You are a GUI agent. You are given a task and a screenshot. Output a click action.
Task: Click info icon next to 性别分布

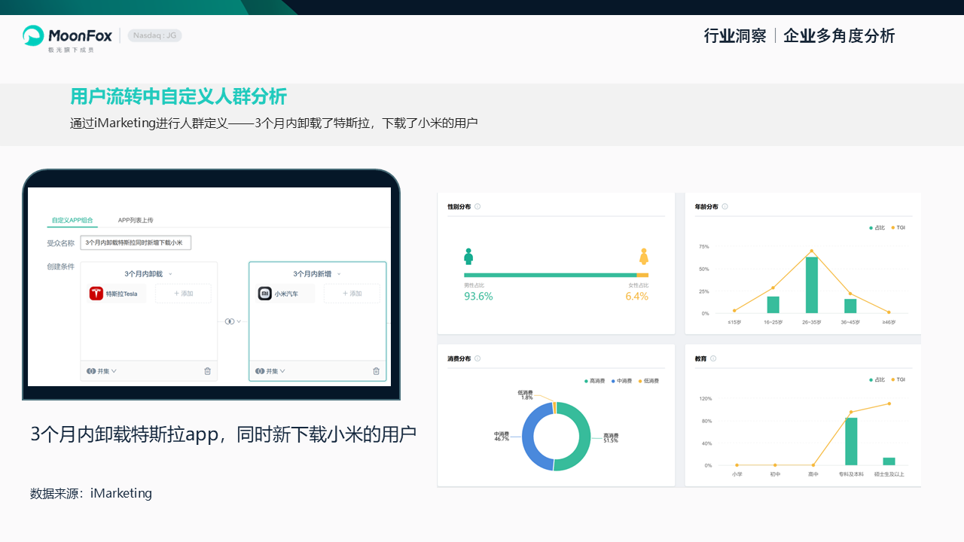477,206
